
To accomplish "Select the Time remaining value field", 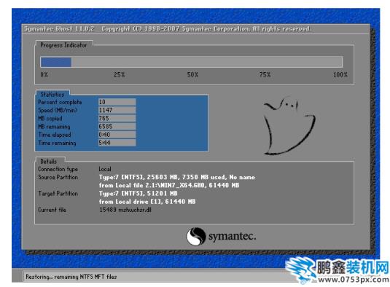I will tap(117, 143).
